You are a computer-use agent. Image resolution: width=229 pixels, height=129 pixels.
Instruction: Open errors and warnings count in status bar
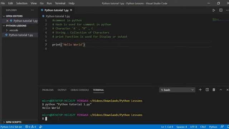[30, 127]
